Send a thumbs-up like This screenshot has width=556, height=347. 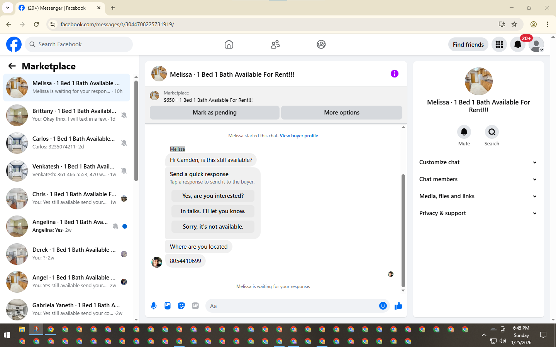point(398,306)
